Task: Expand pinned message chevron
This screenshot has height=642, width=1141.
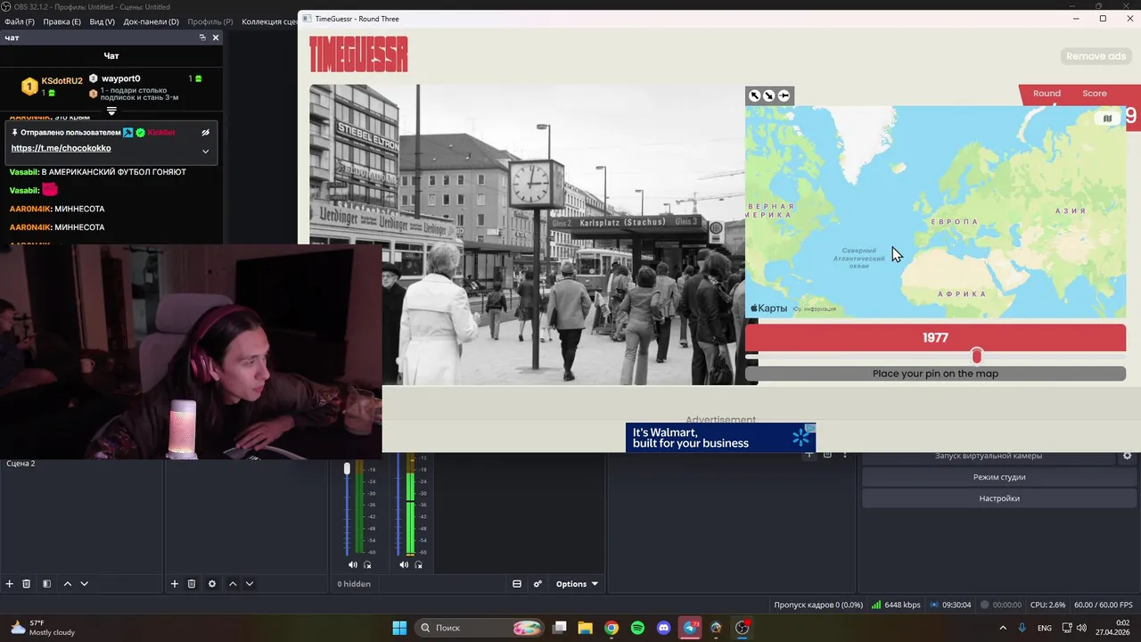Action: coord(205,151)
